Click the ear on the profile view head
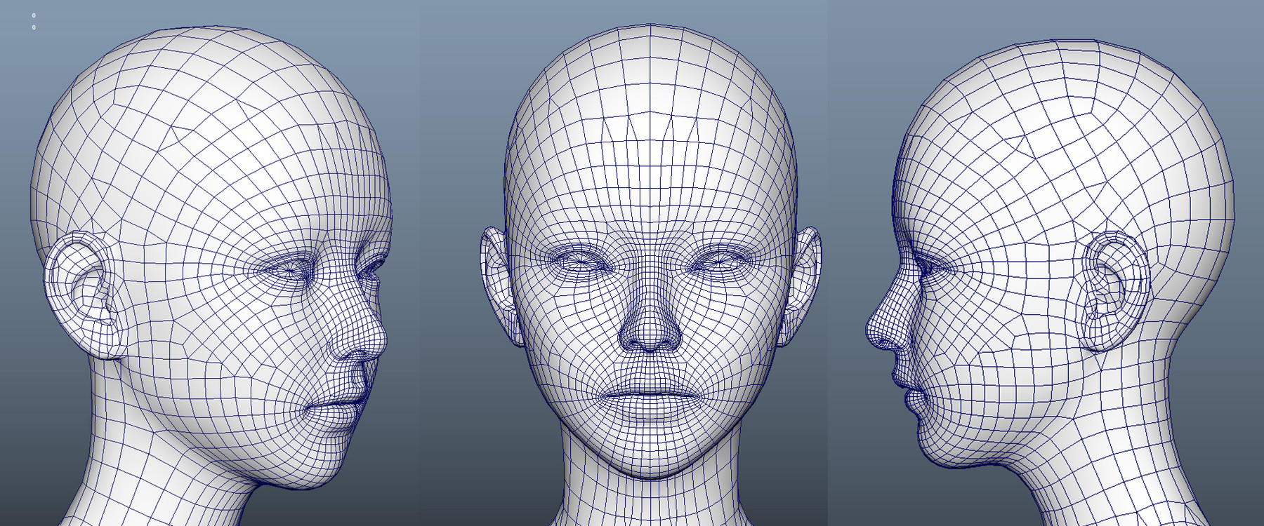This screenshot has width=1264, height=526. (1114, 291)
